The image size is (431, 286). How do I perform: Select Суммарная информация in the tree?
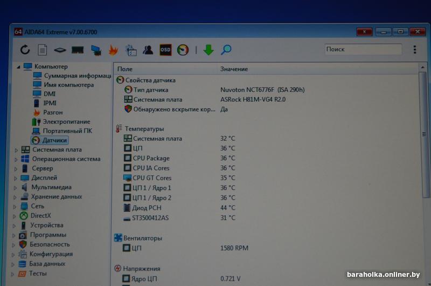pyautogui.click(x=72, y=76)
